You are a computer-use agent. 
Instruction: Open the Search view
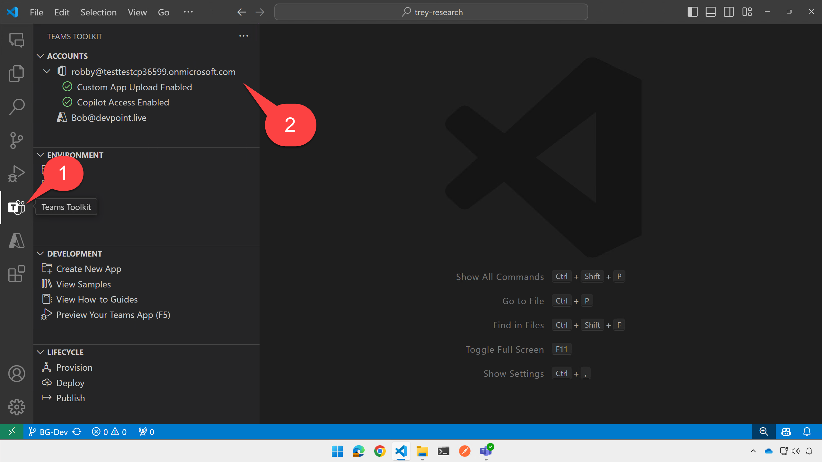(x=16, y=107)
